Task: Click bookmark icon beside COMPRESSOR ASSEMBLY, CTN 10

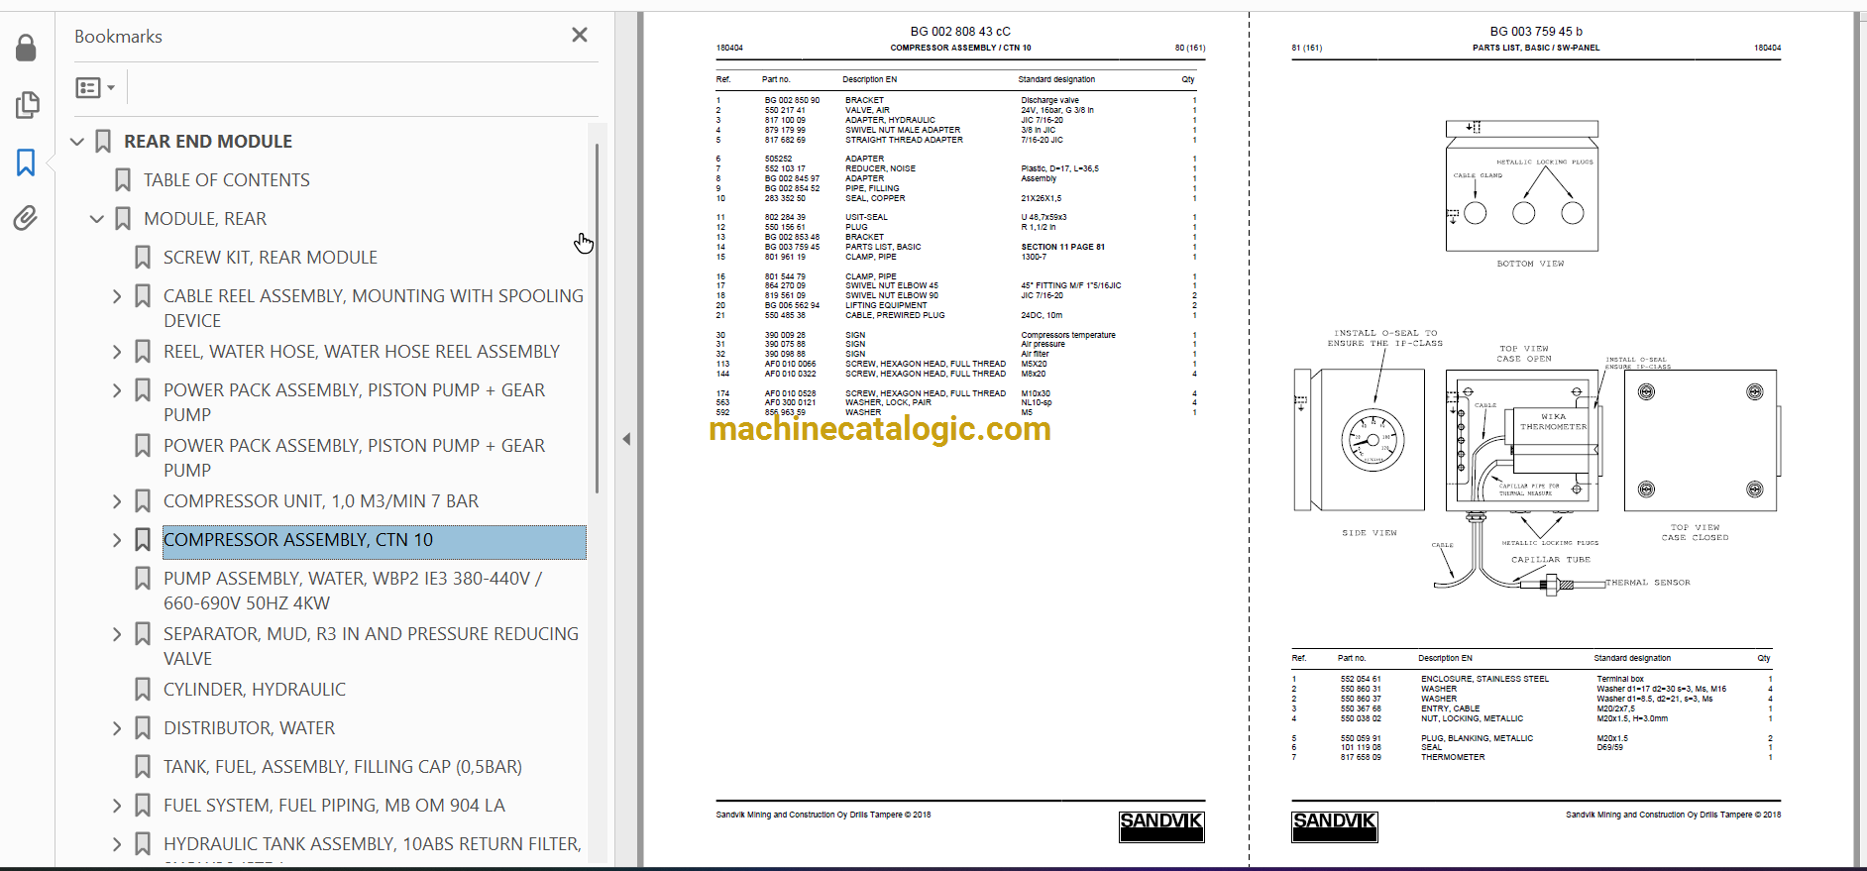Action: coord(143,540)
